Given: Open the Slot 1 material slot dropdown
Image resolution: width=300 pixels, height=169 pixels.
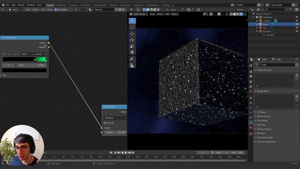Looking at the screenshot, I should (x=80, y=9).
